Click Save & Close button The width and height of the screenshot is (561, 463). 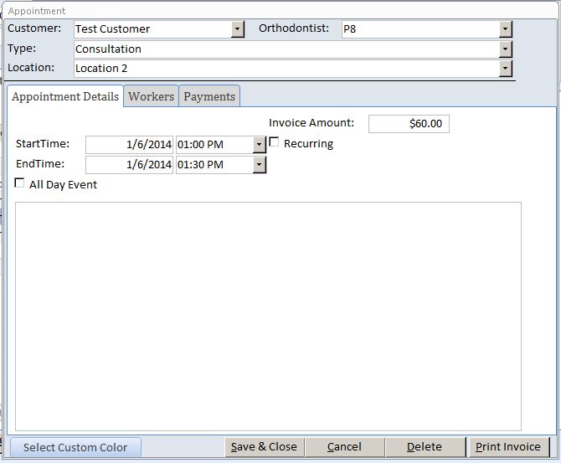click(264, 447)
